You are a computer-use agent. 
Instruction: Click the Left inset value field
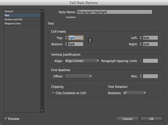click(x=150, y=38)
